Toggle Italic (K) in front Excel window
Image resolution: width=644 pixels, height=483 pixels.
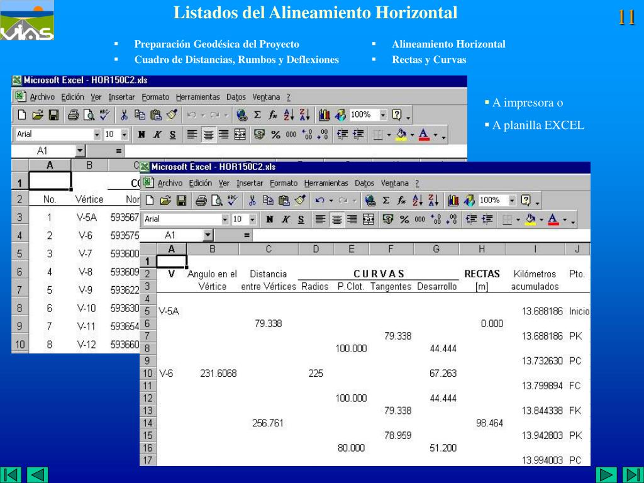(x=285, y=219)
